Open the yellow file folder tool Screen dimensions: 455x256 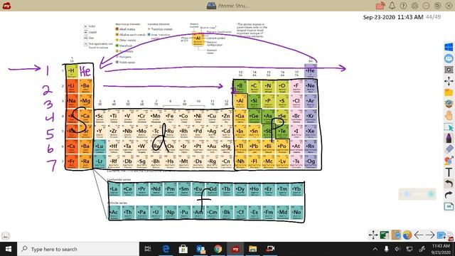pyautogui.click(x=449, y=92)
